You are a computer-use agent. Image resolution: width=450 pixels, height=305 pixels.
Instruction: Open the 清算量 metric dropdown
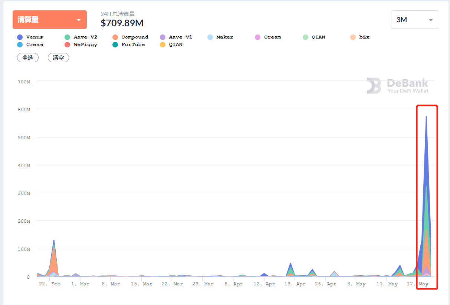(50, 20)
